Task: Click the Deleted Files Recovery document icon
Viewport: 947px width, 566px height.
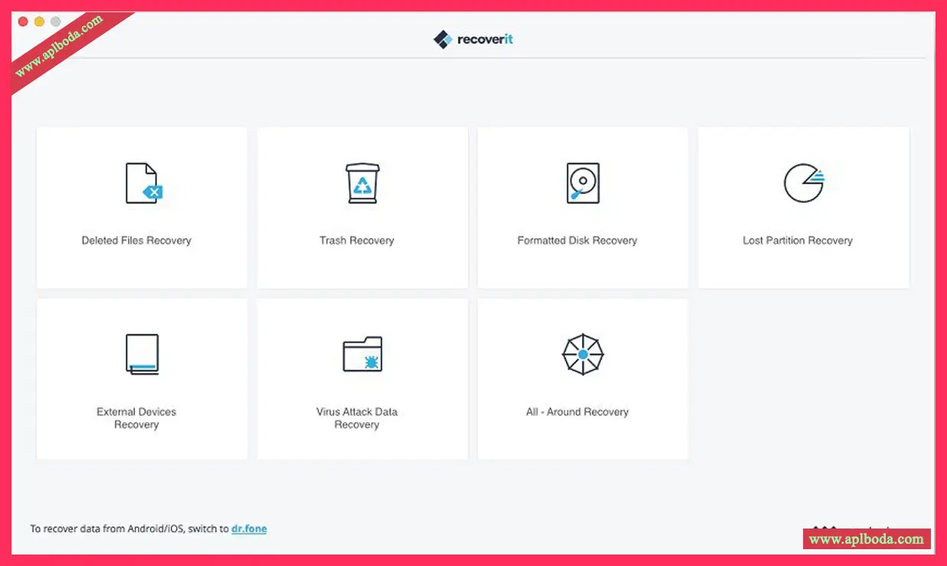Action: click(x=143, y=184)
